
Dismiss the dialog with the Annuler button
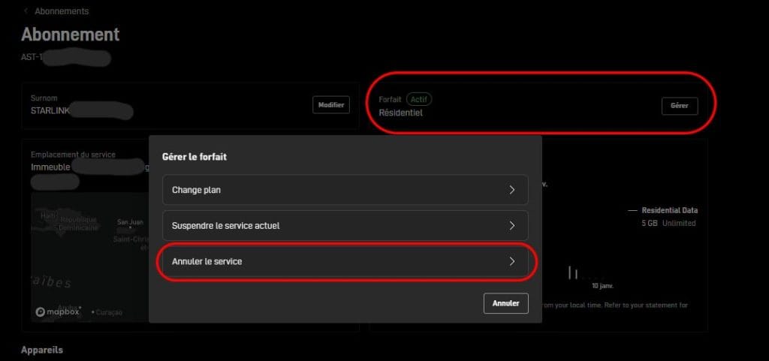point(505,303)
